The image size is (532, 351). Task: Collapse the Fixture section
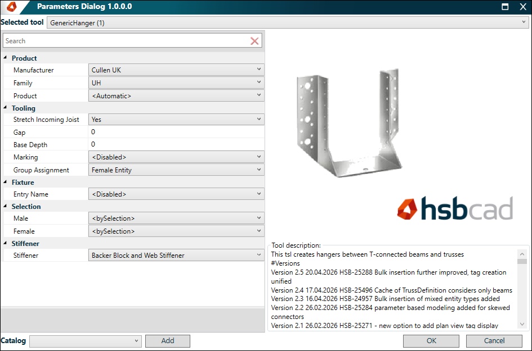[6, 182]
